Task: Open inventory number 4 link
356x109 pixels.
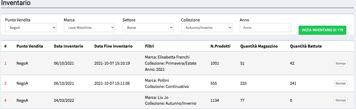Action: click(x=5, y=100)
